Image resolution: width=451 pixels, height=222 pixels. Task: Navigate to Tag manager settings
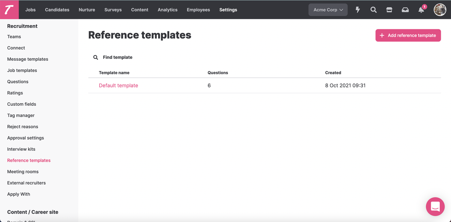[x=21, y=115]
